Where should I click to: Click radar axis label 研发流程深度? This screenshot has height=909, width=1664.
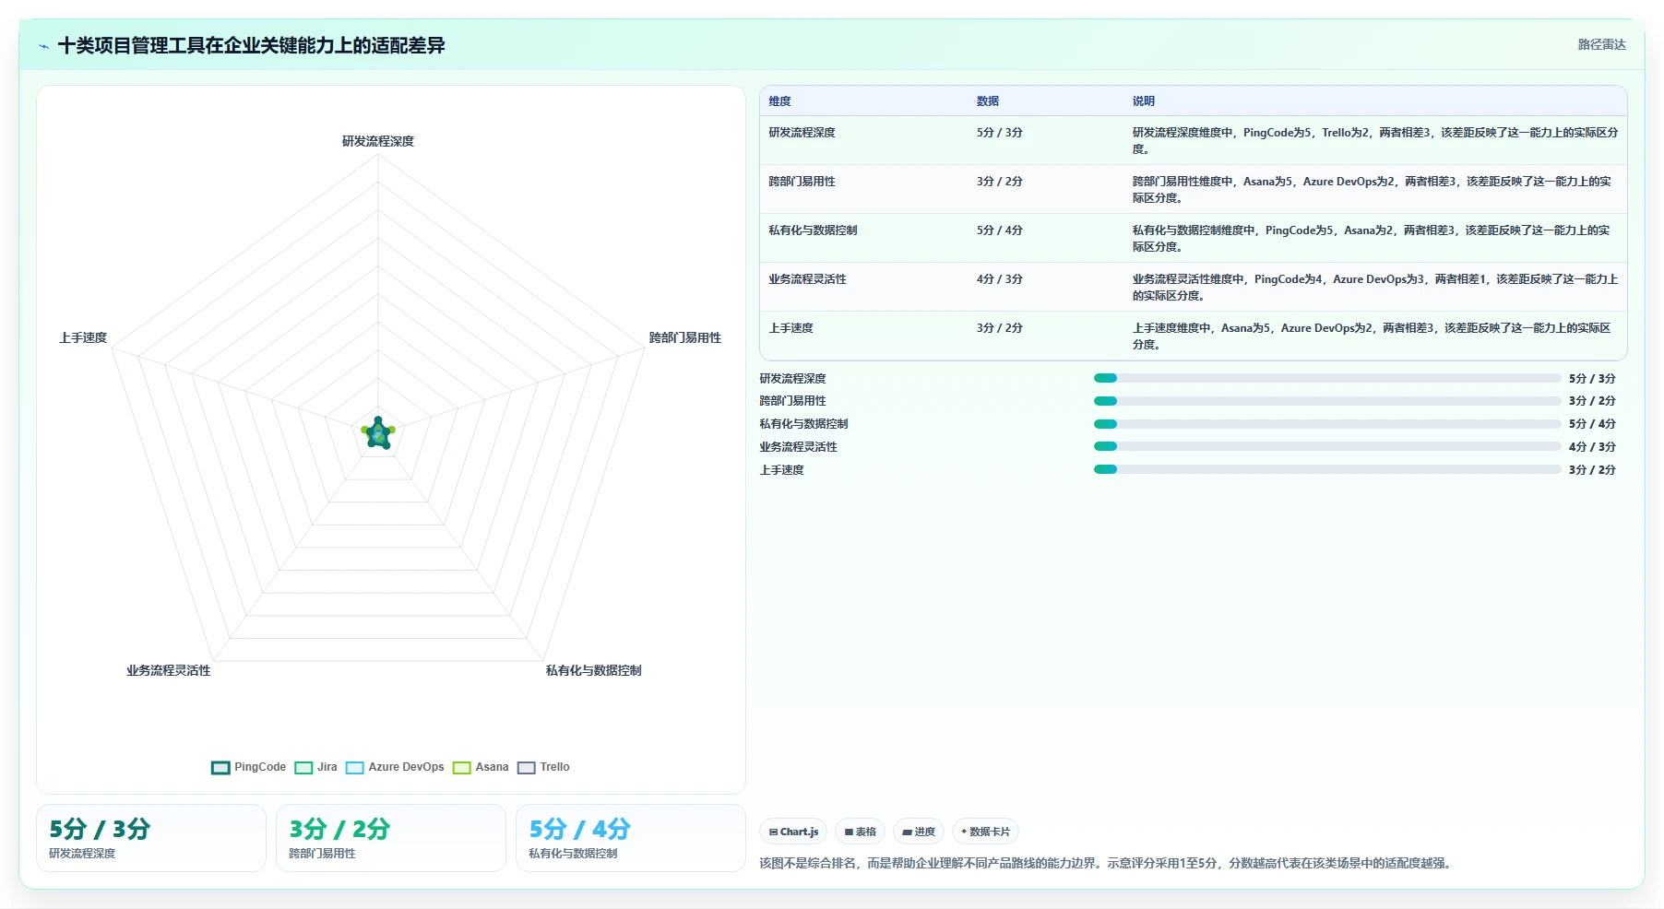[378, 141]
